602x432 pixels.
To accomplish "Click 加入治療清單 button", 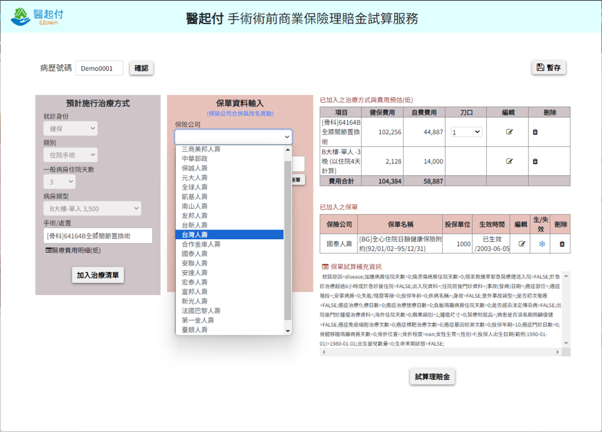I will (98, 275).
